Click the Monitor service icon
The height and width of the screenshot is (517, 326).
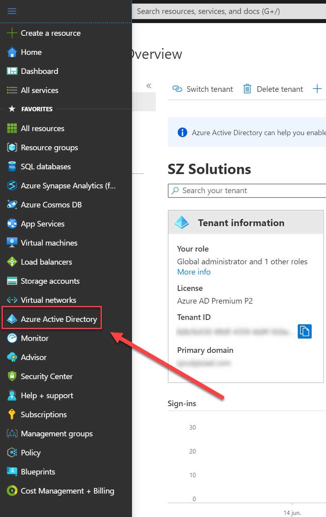12,338
